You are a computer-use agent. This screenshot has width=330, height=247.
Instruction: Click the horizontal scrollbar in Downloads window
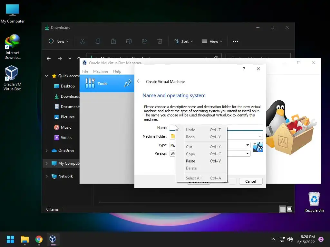tap(194, 203)
